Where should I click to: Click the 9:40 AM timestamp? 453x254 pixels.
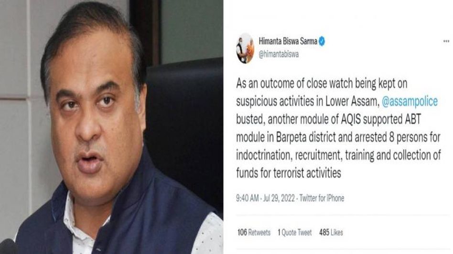[248, 198]
